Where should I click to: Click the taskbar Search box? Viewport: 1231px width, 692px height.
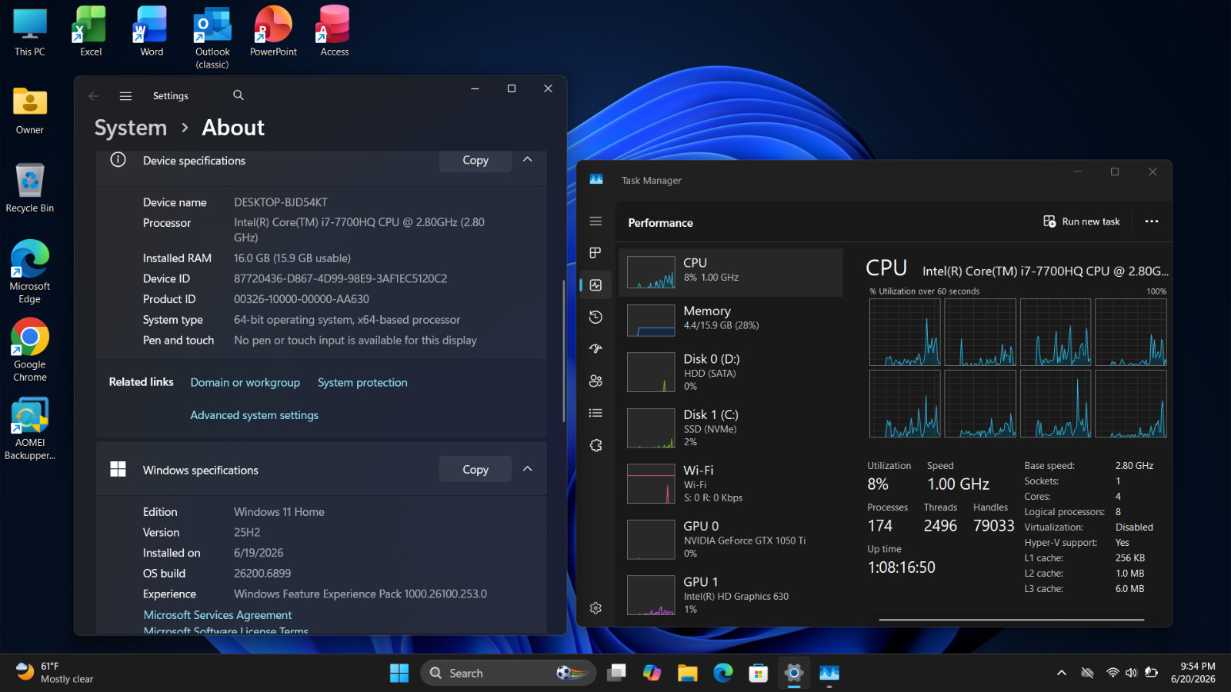click(x=509, y=673)
